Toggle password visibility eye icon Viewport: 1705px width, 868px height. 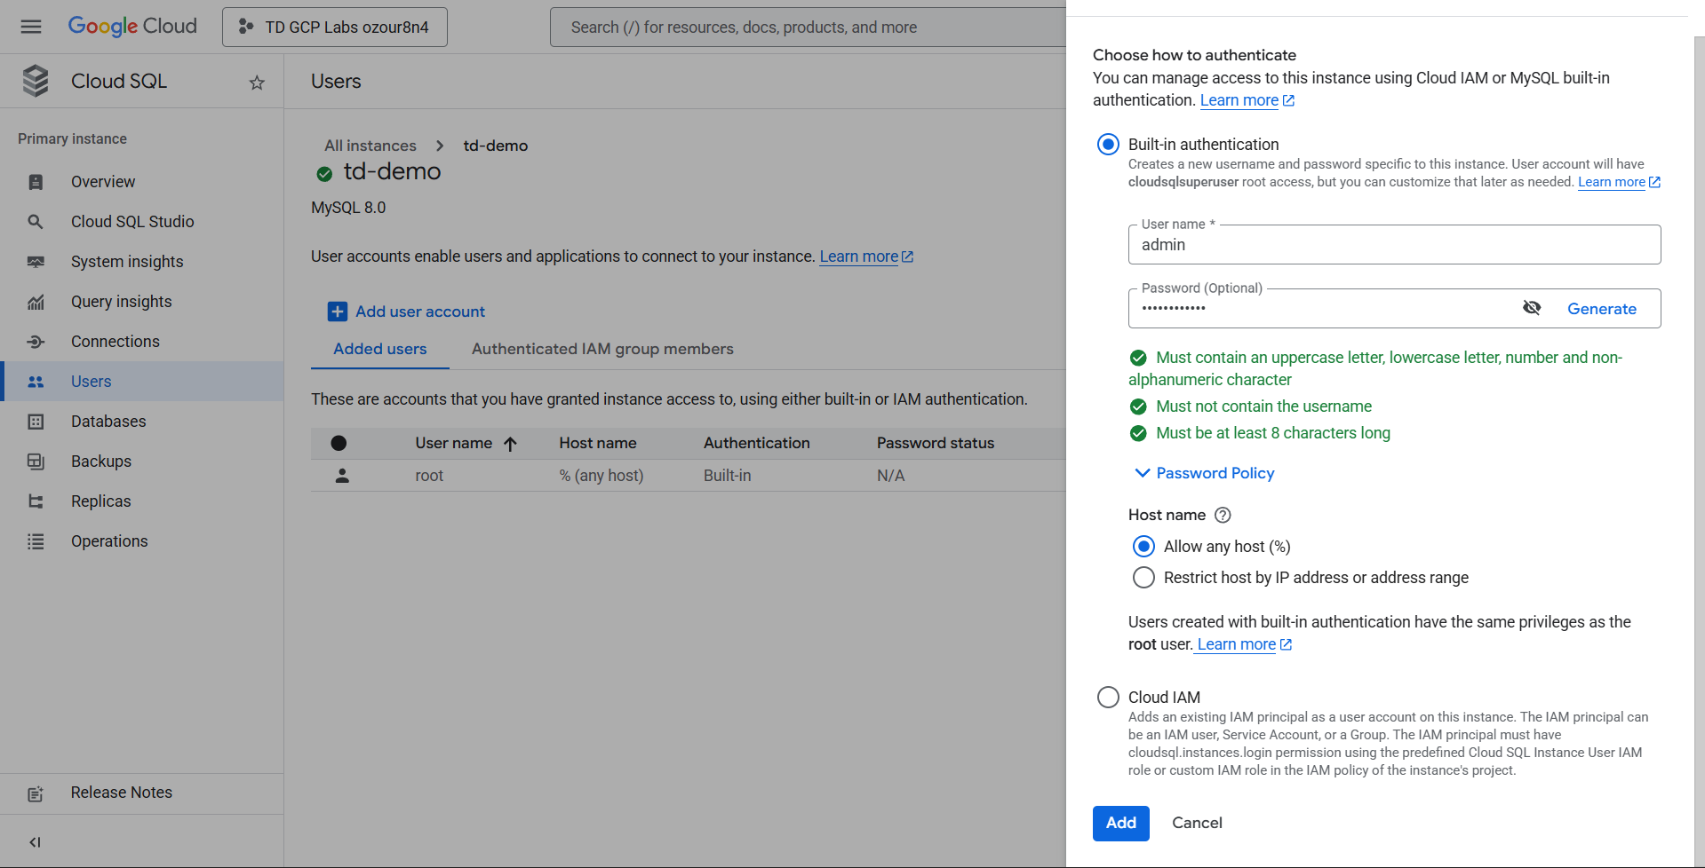(1532, 308)
